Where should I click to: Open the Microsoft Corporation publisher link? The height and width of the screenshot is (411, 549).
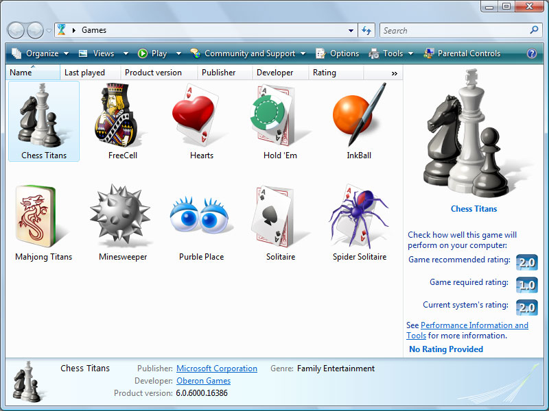217,369
